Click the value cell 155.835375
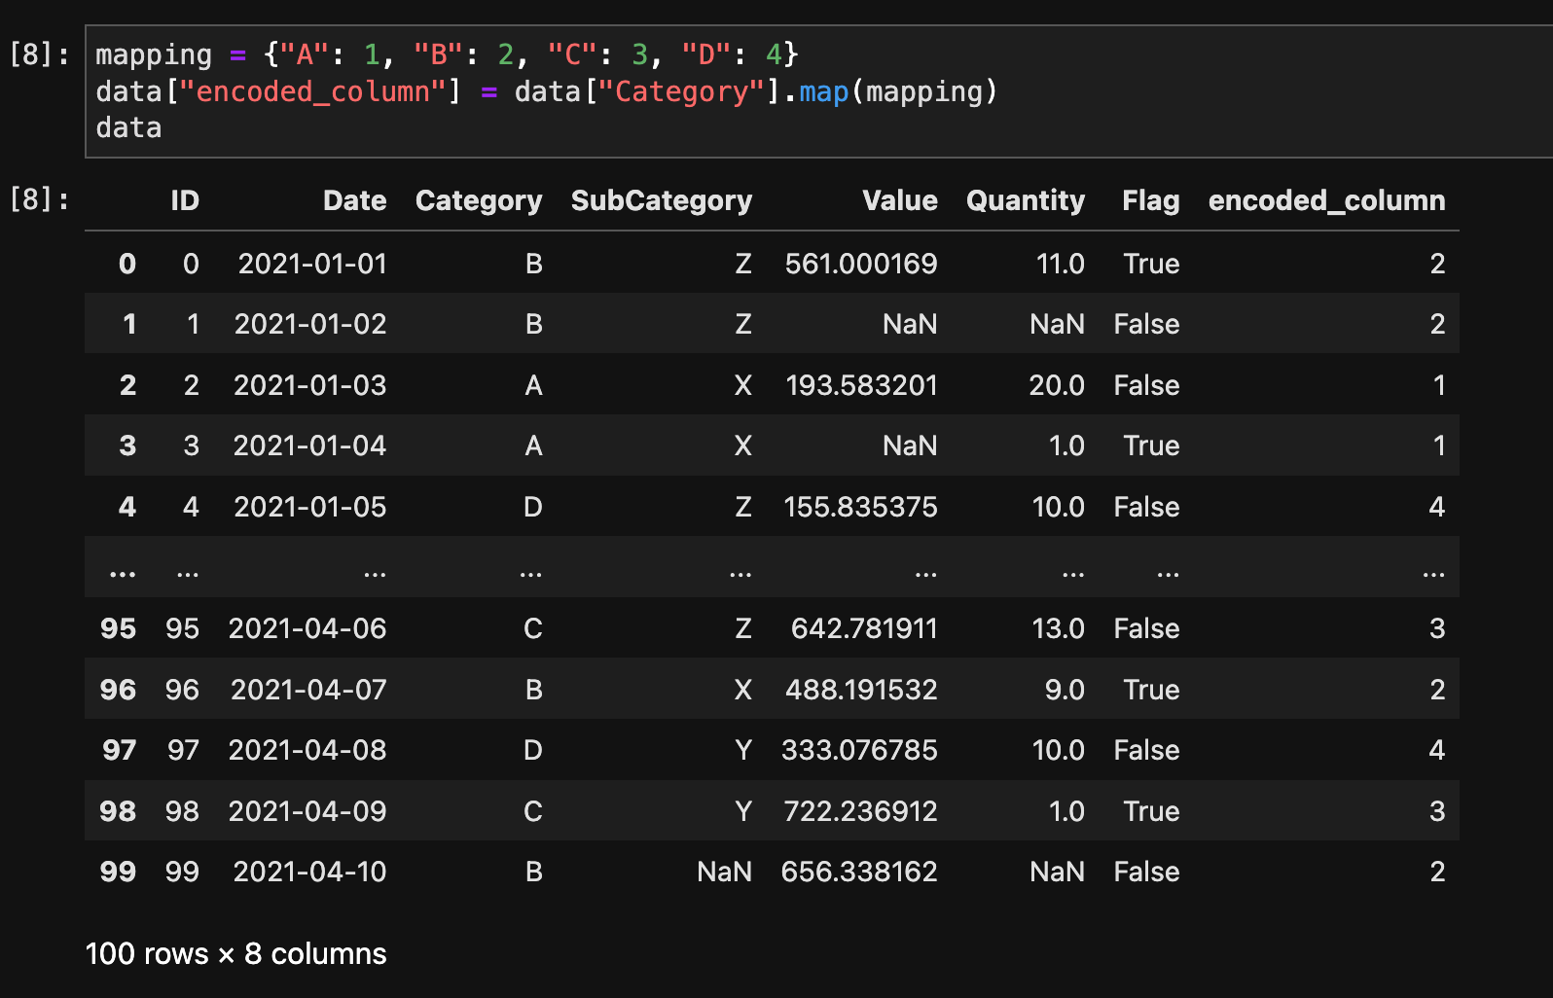Viewport: 1553px width, 998px height. [x=861, y=507]
